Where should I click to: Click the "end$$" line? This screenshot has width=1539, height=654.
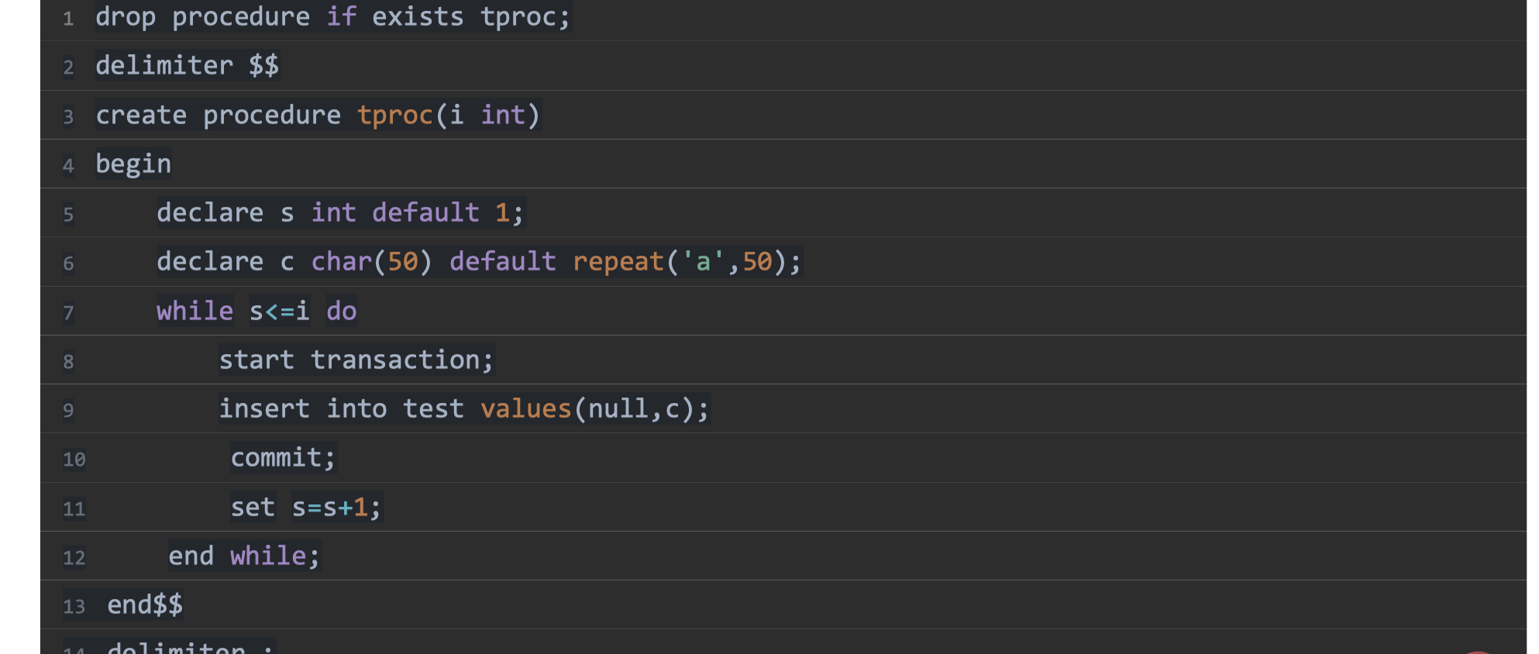pyautogui.click(x=145, y=605)
